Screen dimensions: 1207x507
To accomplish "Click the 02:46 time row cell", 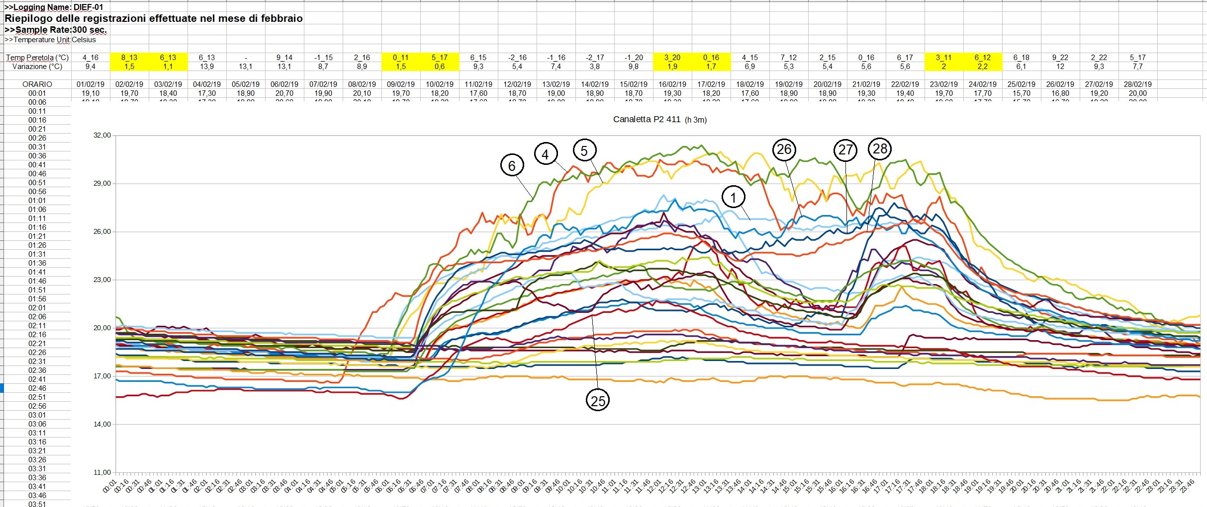I will (37, 388).
